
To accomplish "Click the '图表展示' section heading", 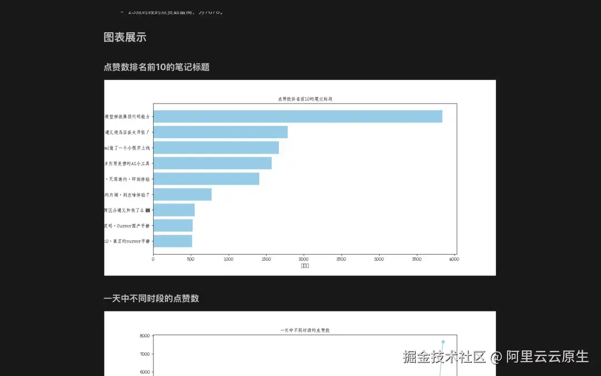I will [x=125, y=37].
